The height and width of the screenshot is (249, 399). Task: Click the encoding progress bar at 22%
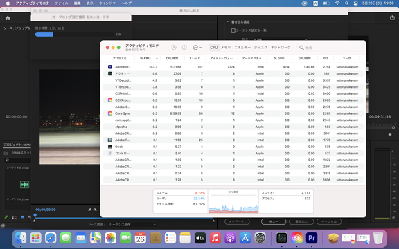[75, 35]
